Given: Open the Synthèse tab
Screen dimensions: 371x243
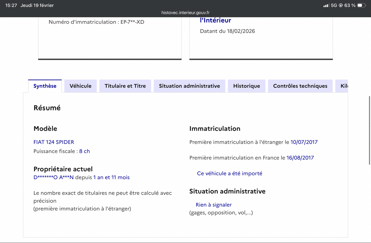Looking at the screenshot, I should [x=45, y=86].
